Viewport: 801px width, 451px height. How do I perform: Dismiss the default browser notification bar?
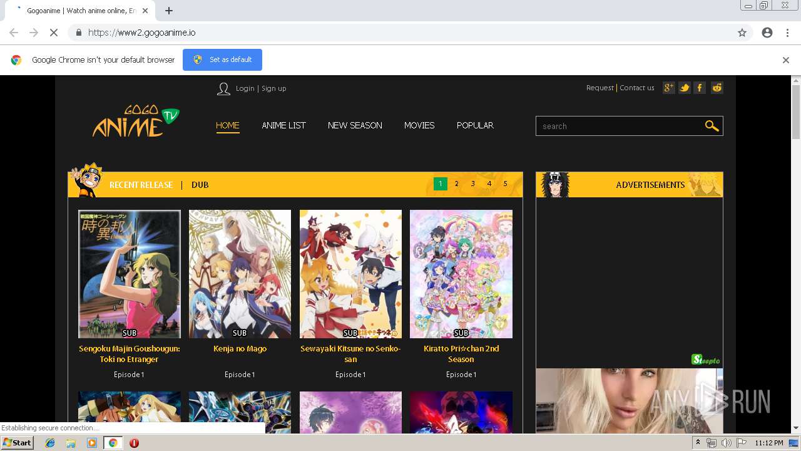point(786,60)
